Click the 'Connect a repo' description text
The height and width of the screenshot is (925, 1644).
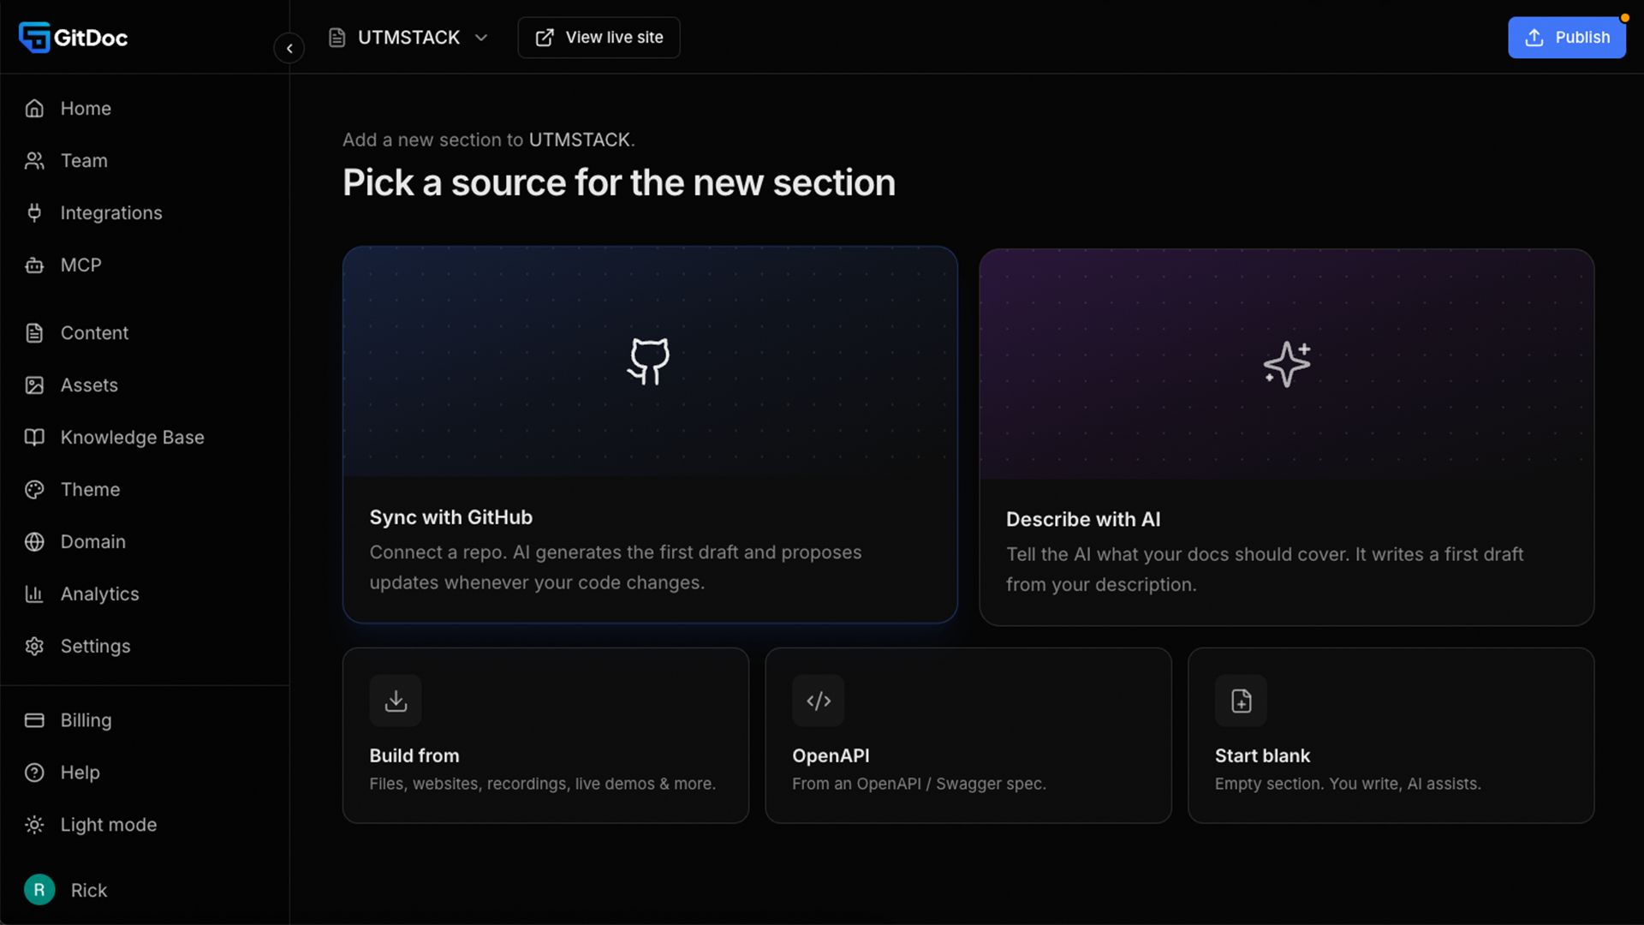pos(616,568)
